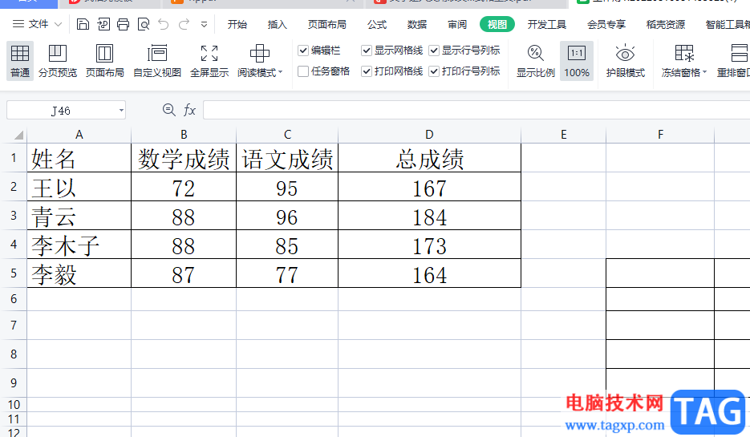Select column A header
This screenshot has width=750, height=437.
(79, 135)
